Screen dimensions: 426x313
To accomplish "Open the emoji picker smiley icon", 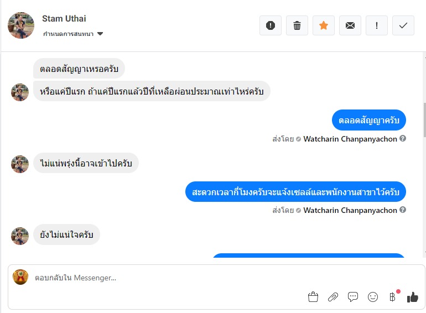I will [x=373, y=297].
